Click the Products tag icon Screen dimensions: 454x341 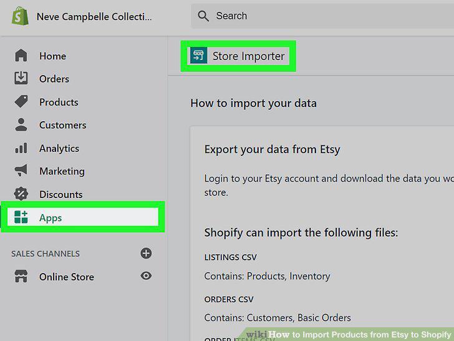[21, 101]
